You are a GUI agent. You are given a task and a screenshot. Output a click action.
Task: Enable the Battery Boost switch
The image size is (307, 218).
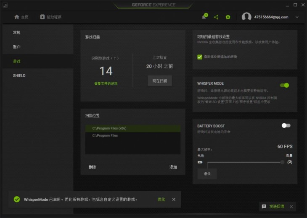tap(286, 125)
